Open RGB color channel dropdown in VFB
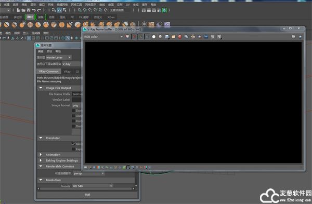The width and height of the screenshot is (312, 204). [x=103, y=37]
